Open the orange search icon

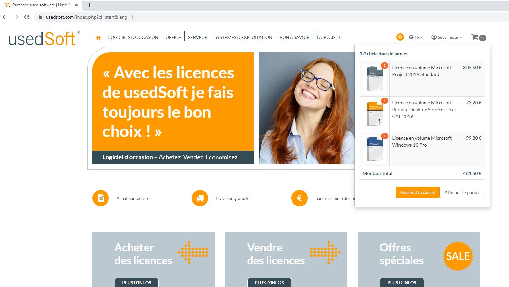tap(400, 37)
